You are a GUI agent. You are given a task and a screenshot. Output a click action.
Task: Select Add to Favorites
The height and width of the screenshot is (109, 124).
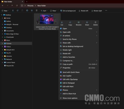(x=79, y=57)
